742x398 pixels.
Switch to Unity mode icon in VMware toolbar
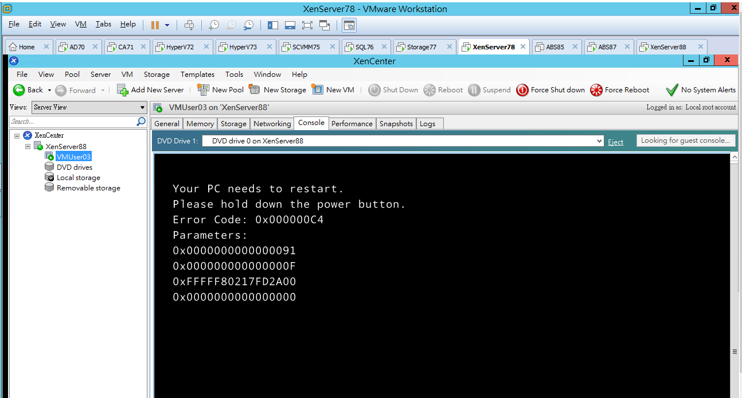pyautogui.click(x=325, y=25)
